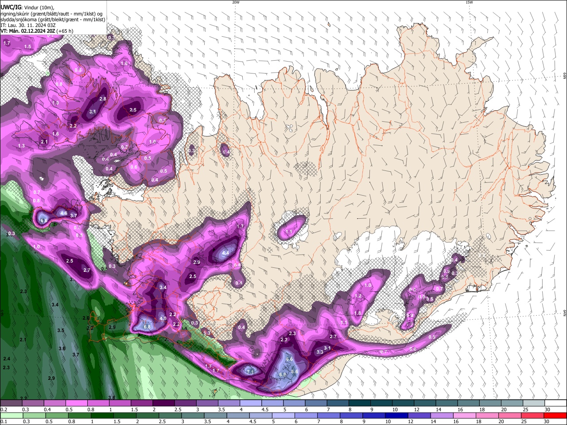Pick the darkest purple 2–2.5 swatch in upper legend
Viewport: 567px width, 425px height.
[163, 403]
